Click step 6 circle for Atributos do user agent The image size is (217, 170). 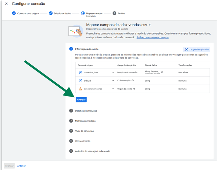point(71,151)
